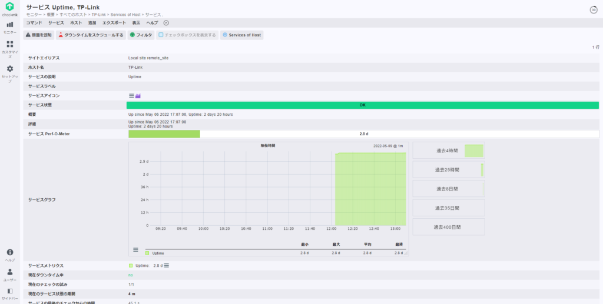Open the graph hamburger menu icon
The height and width of the screenshot is (304, 603).
coord(135,250)
